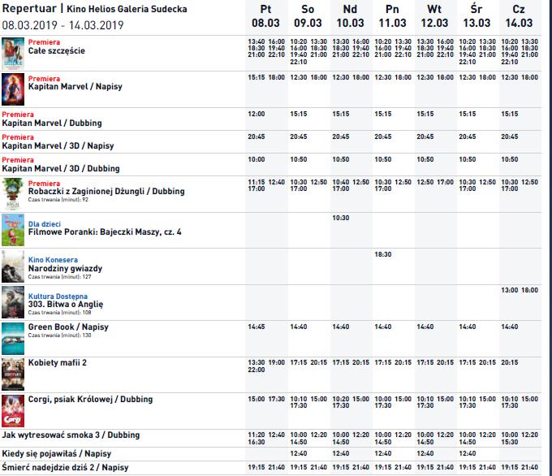The image size is (552, 476).
Task: Pick Thursday 15:30 Jak wytresować smoka showtime
Action: [510, 442]
